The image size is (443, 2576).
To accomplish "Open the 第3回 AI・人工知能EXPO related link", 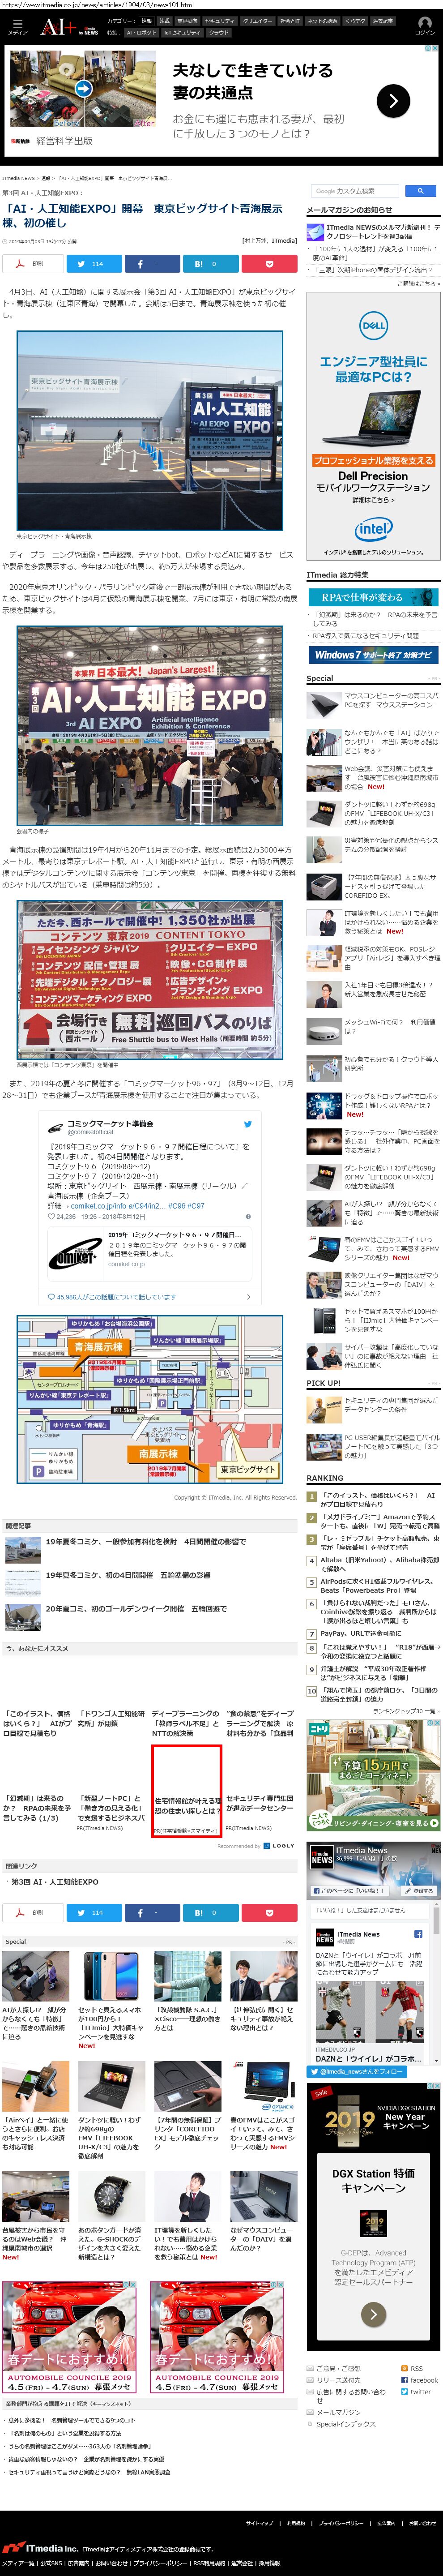I will click(54, 1881).
